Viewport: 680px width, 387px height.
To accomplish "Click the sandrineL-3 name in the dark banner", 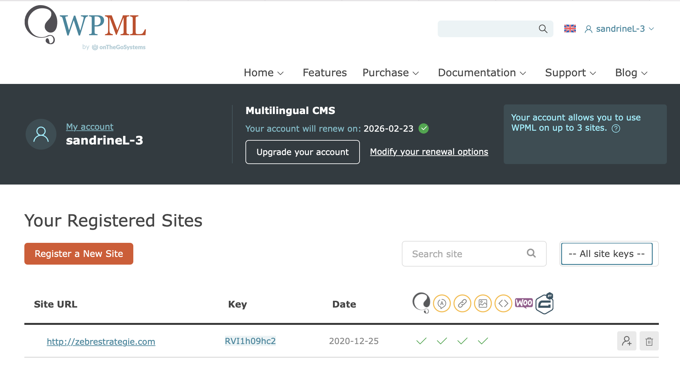I will click(x=104, y=140).
